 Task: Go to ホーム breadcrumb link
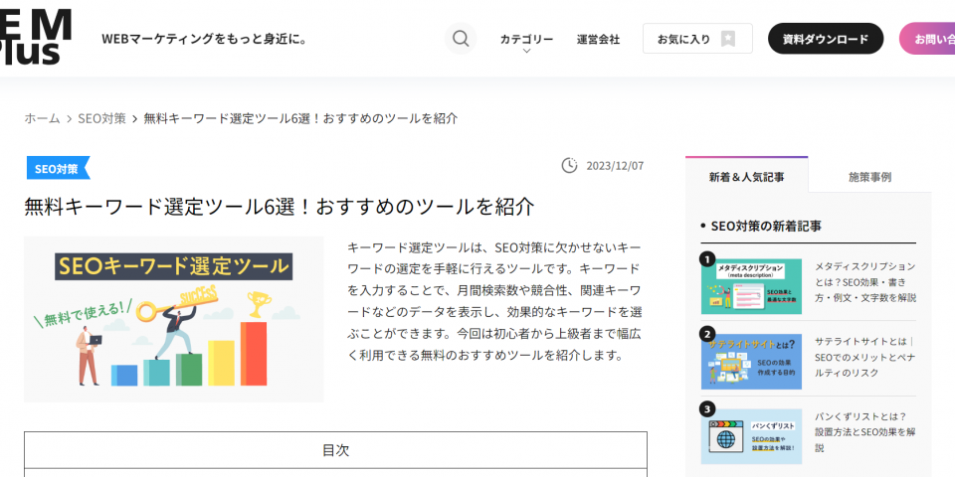(x=42, y=118)
